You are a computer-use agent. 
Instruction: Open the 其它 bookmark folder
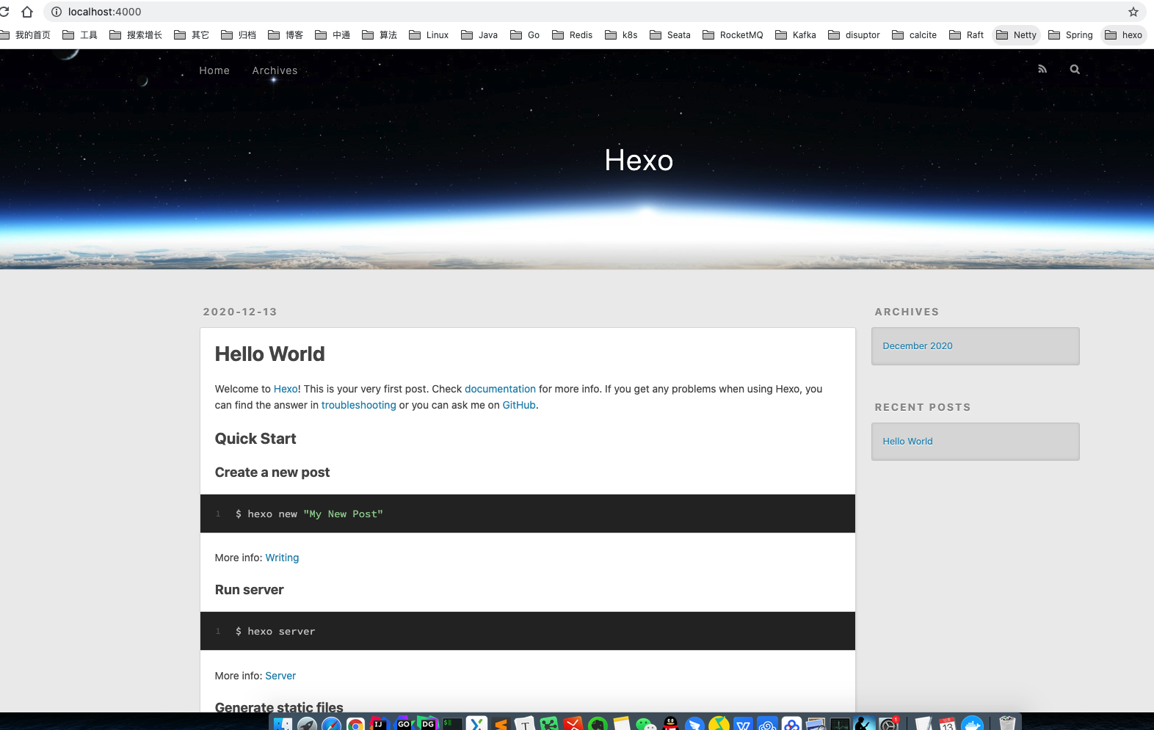[x=192, y=34]
